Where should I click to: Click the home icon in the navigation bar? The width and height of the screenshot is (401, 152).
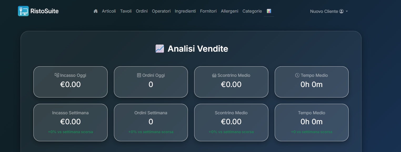point(95,11)
